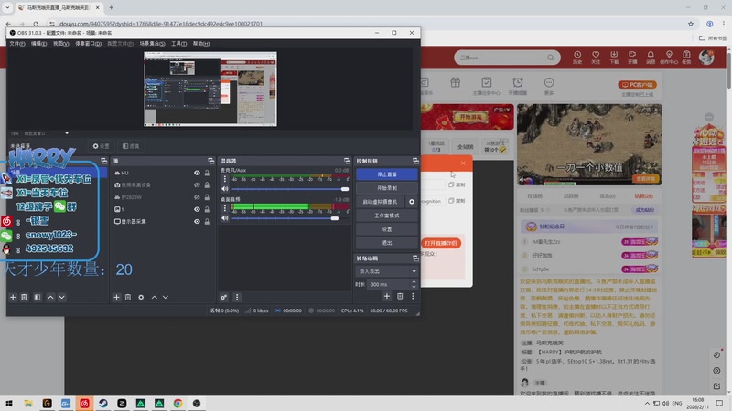Open Douyu 下载 download icon in browser
This screenshot has height=411, width=732.
pyautogui.click(x=614, y=58)
